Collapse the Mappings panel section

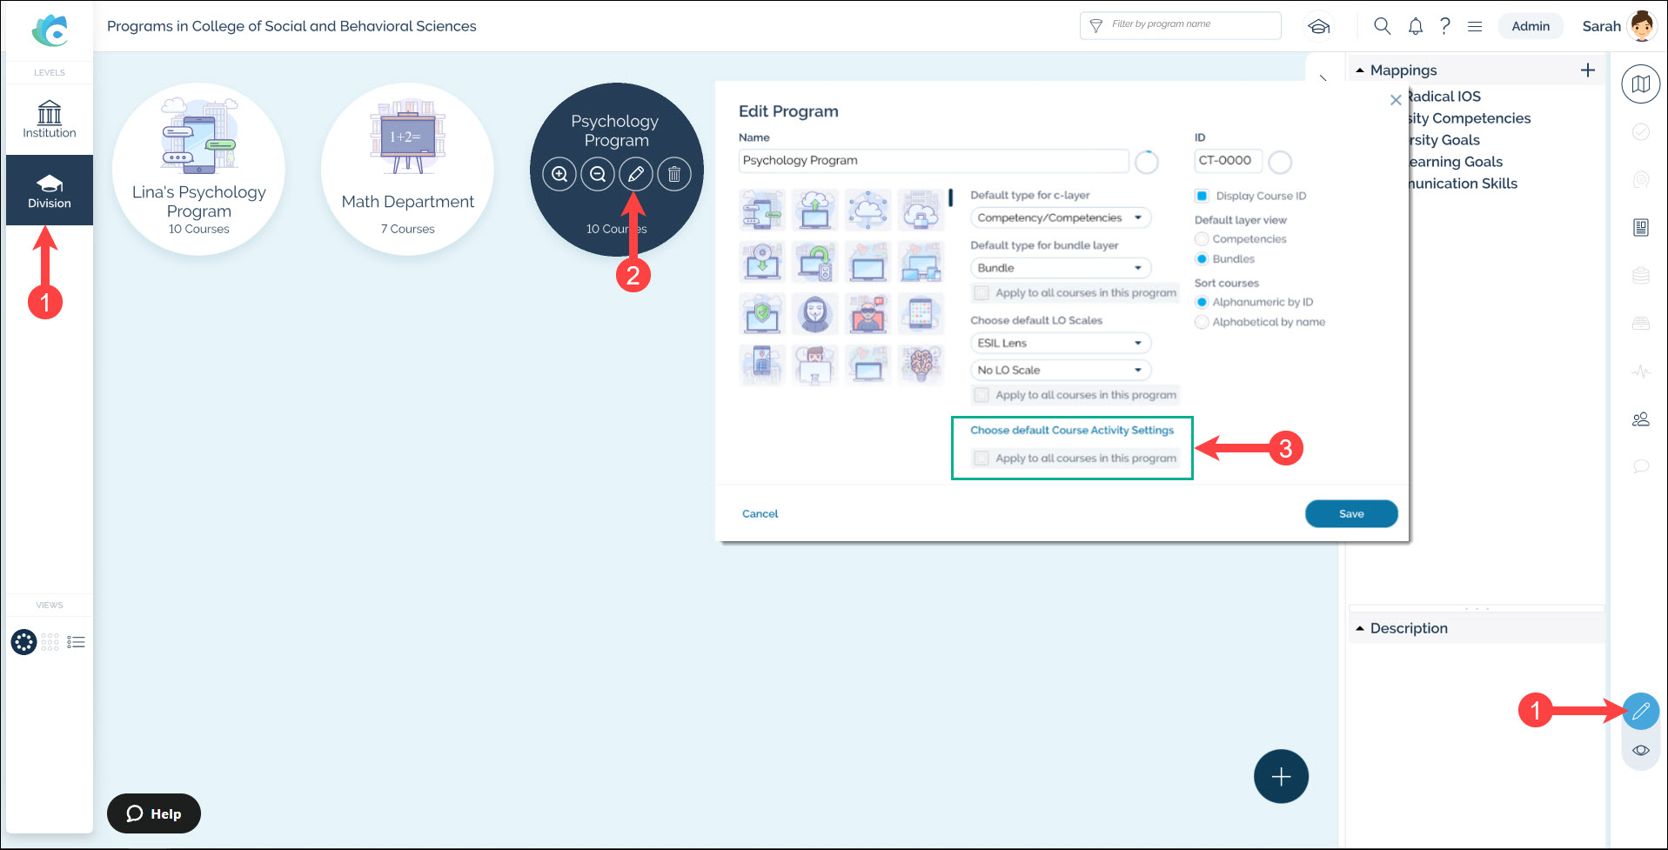(1360, 70)
